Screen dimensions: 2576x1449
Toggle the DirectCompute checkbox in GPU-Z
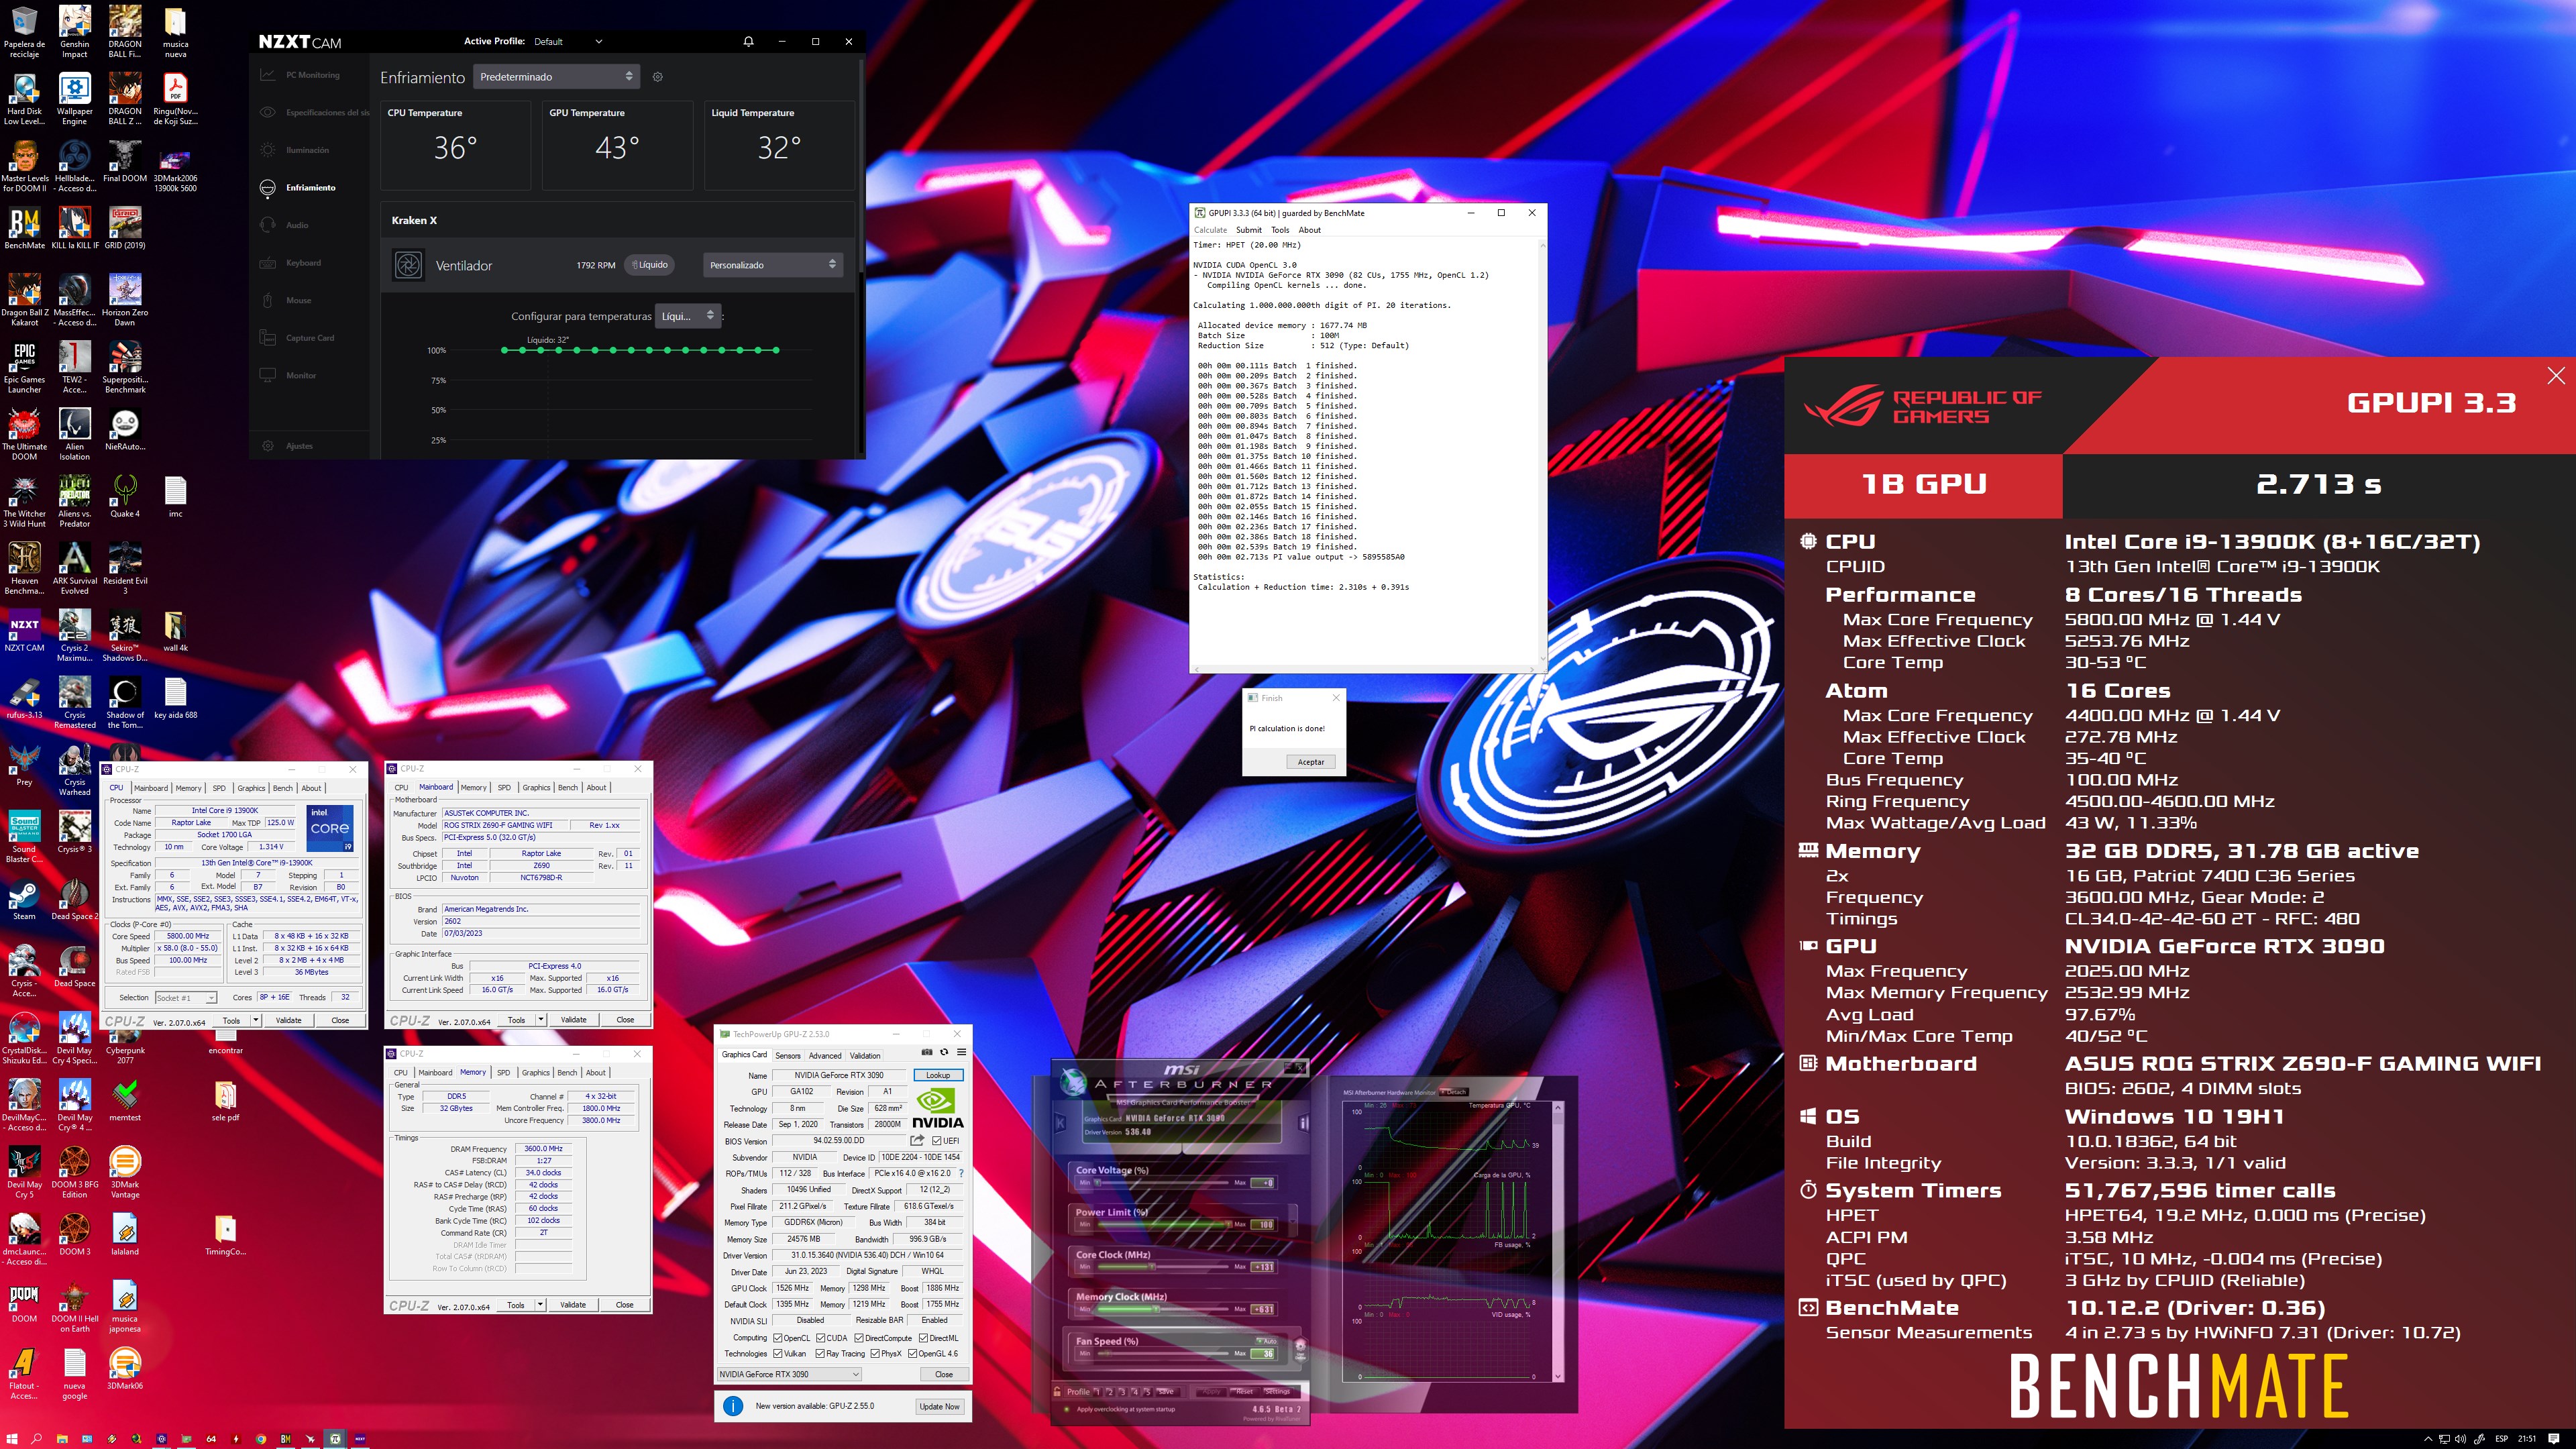859,1338
